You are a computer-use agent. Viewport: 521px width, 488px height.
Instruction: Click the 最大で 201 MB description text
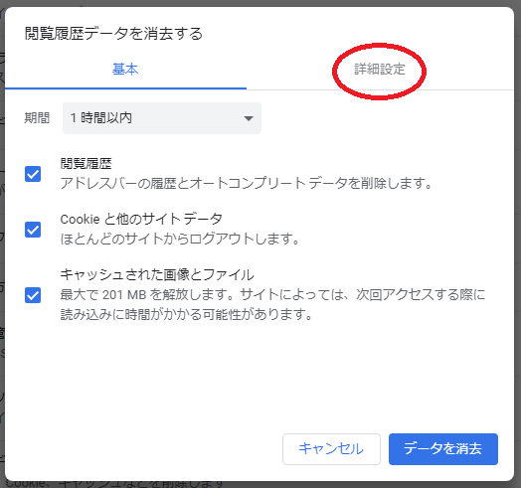coord(272,304)
